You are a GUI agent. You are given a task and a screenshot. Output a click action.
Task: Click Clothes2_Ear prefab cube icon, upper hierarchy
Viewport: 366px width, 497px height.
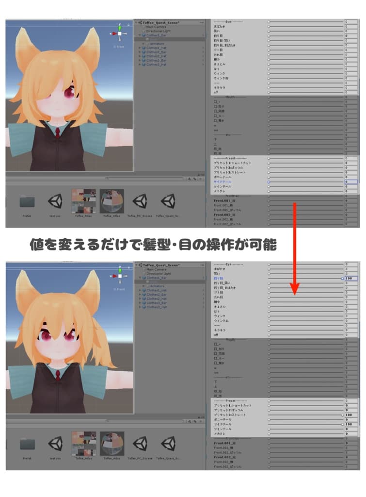point(144,52)
